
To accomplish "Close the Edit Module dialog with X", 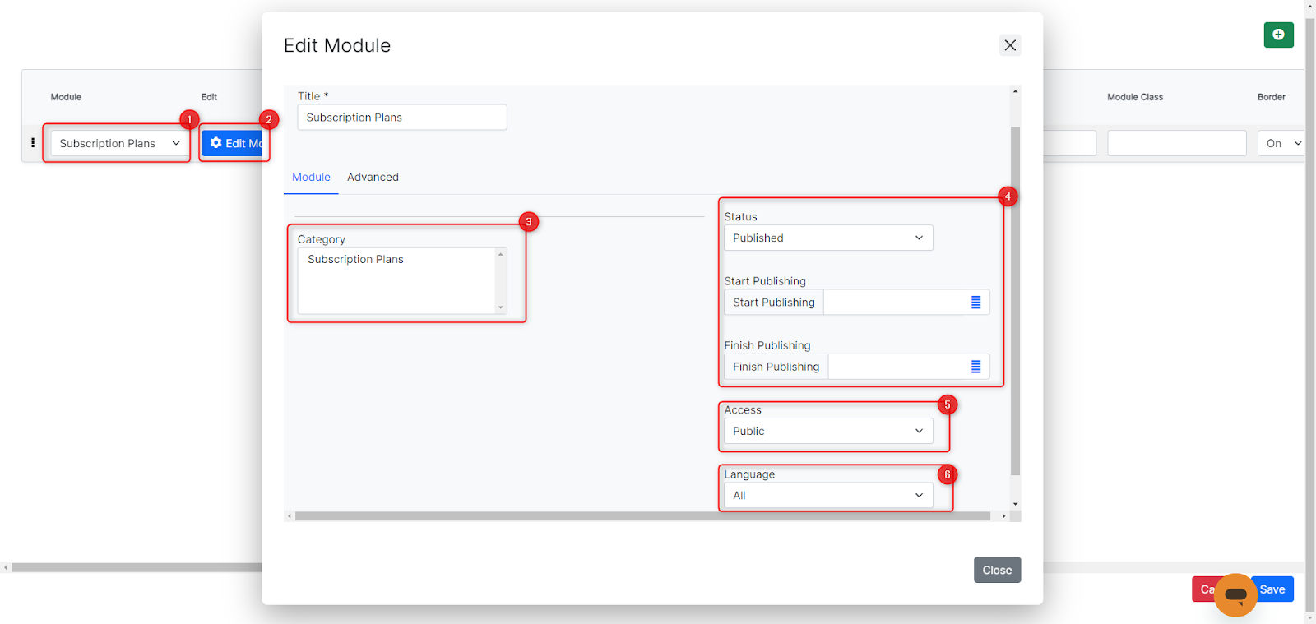I will (x=1010, y=45).
